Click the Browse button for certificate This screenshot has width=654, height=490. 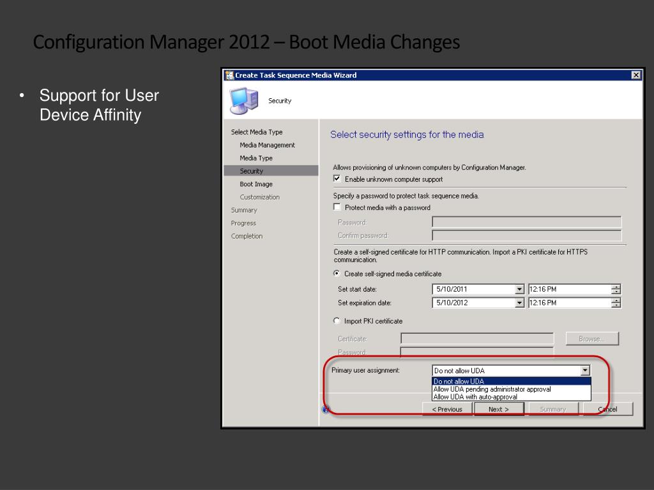coord(592,339)
